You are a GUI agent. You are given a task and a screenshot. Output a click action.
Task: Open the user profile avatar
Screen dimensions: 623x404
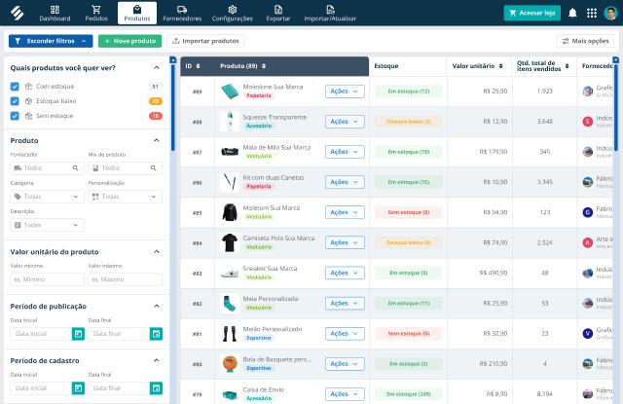click(x=610, y=13)
